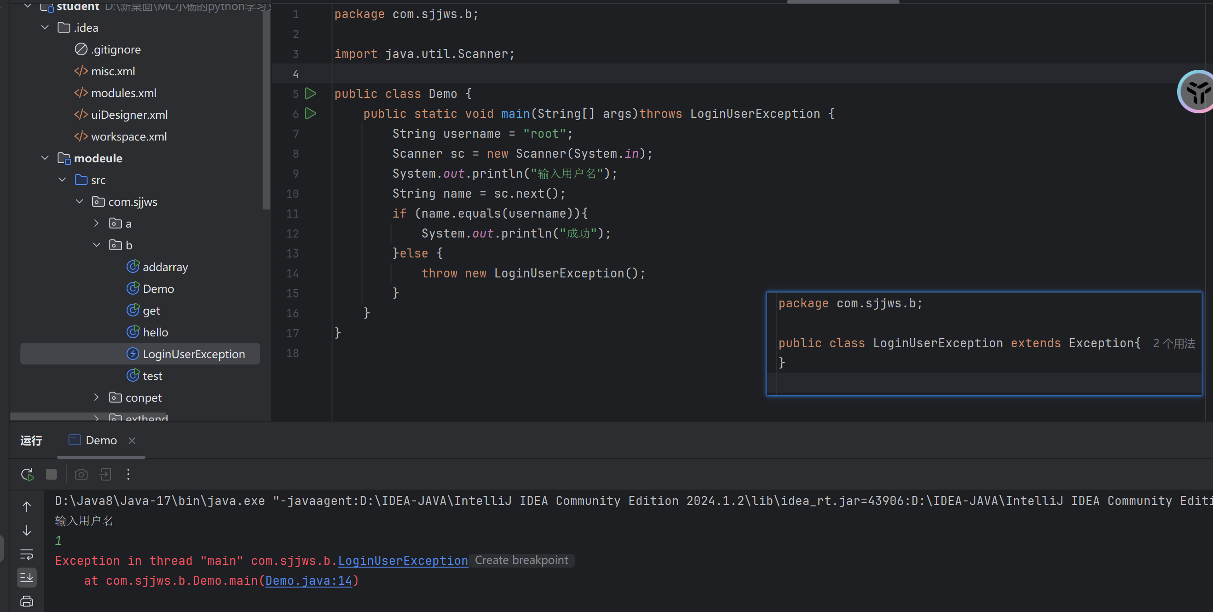Click the screenshot camera icon in Run toolbar
Image resolution: width=1213 pixels, height=612 pixels.
81,474
